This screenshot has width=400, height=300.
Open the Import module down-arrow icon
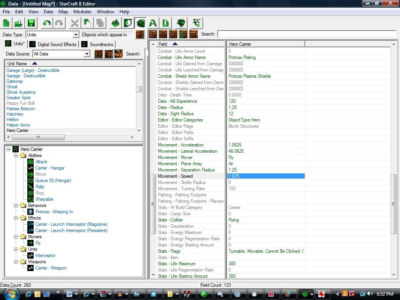(166, 23)
